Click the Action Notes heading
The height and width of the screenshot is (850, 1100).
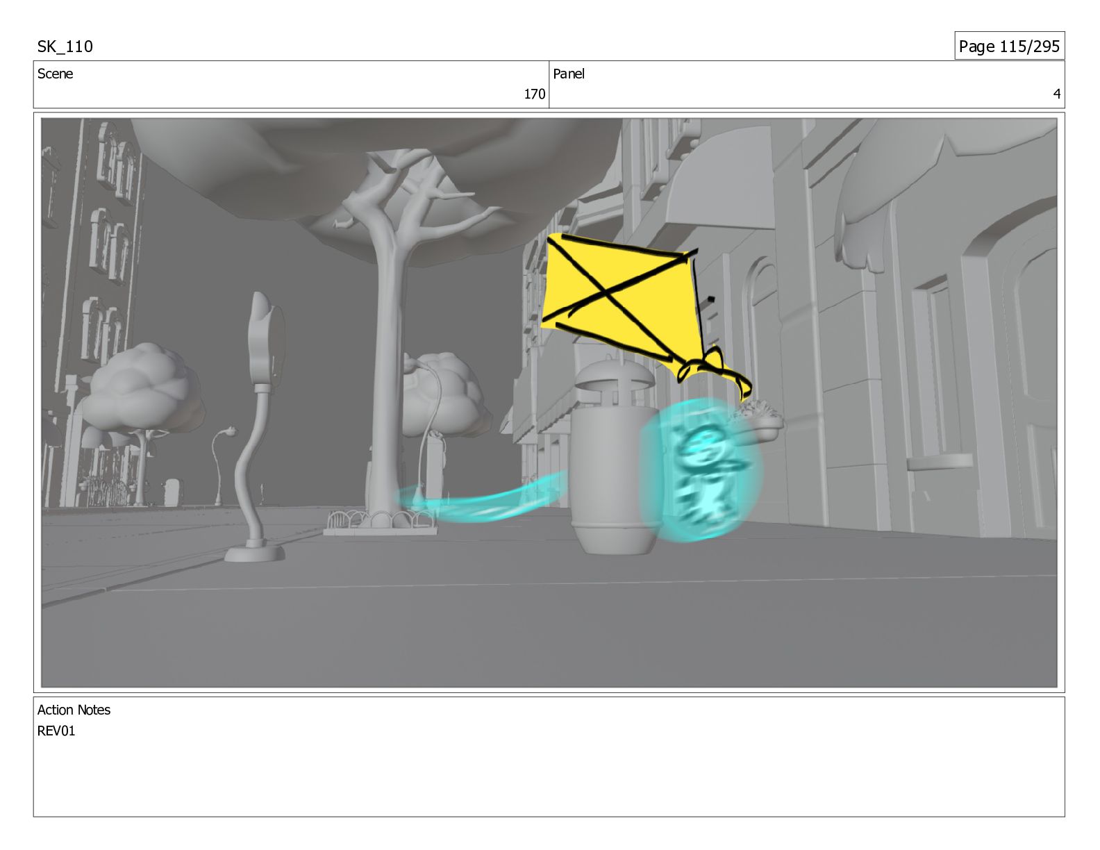[74, 710]
